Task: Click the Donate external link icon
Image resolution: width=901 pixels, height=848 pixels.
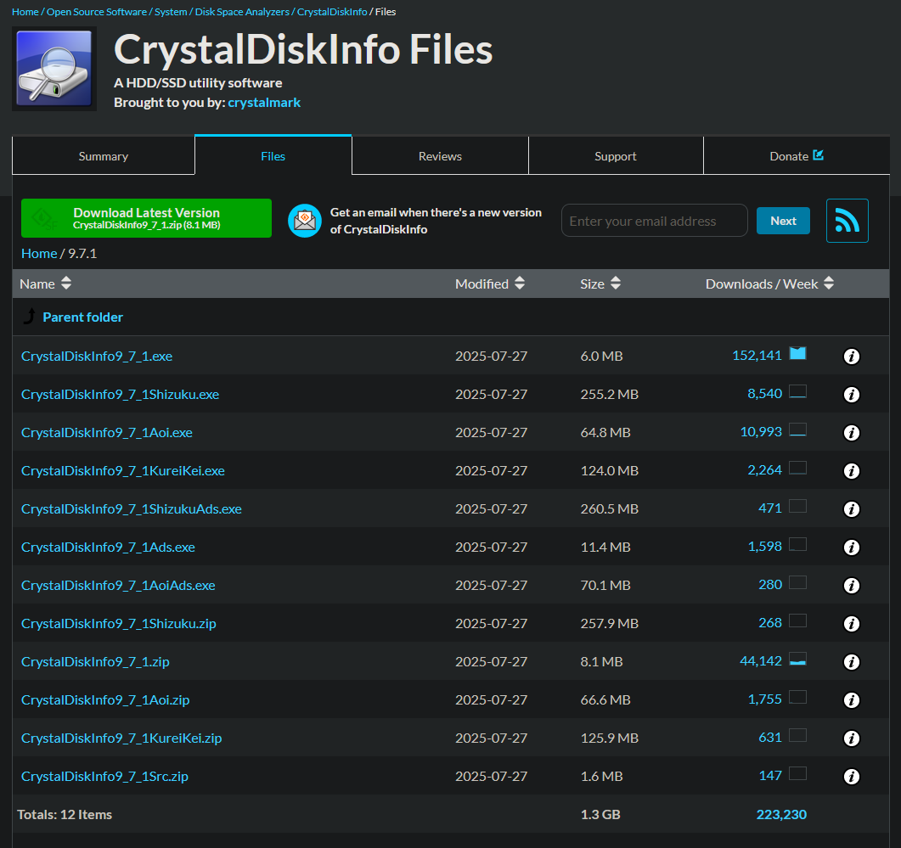Action: [819, 155]
